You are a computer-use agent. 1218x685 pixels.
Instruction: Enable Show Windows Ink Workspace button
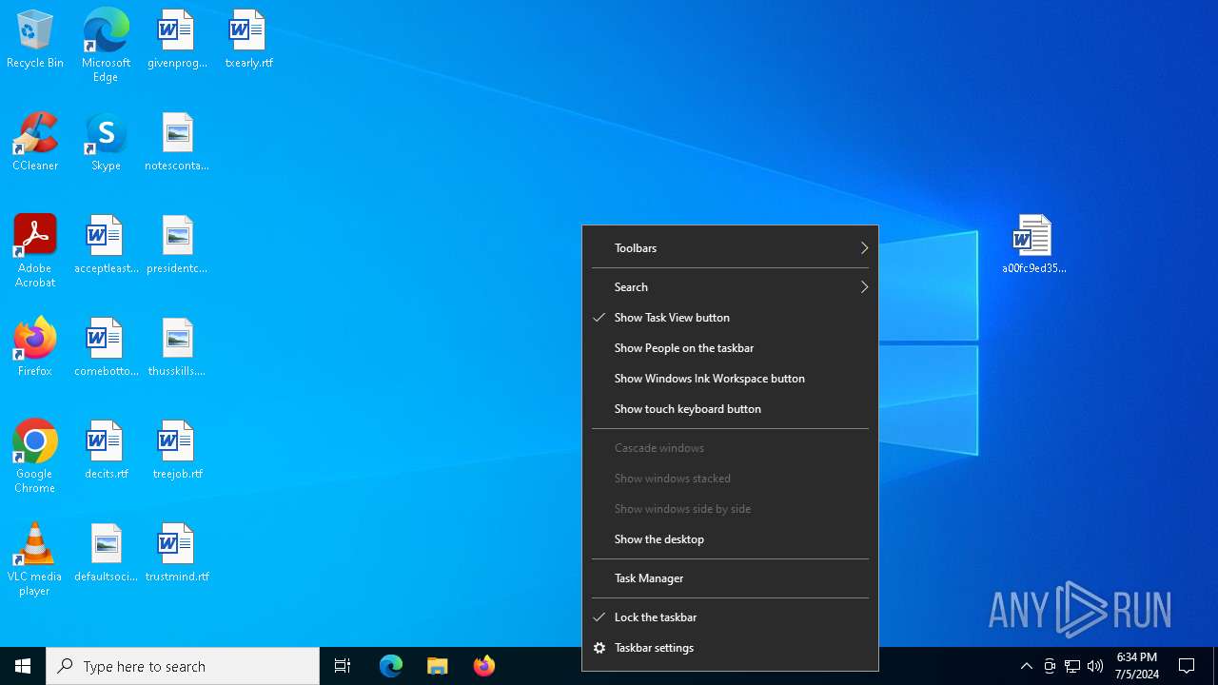click(x=730, y=379)
